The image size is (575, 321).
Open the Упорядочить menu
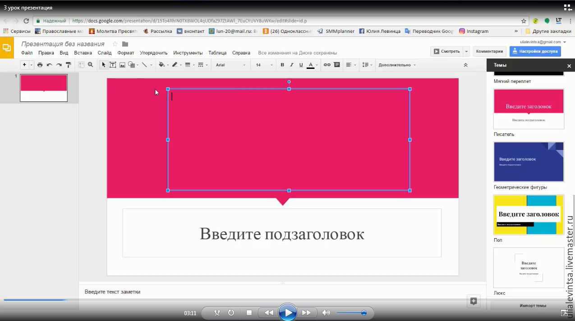154,53
